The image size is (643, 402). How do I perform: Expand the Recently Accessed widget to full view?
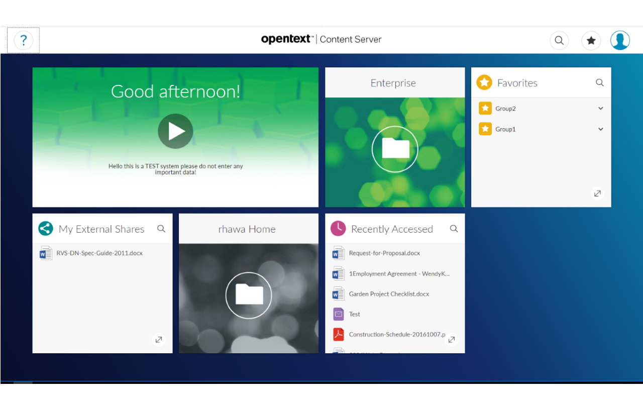coord(452,339)
